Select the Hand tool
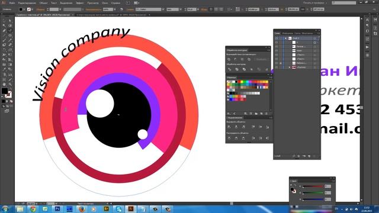This screenshot has height=213, width=379. (x=4, y=84)
